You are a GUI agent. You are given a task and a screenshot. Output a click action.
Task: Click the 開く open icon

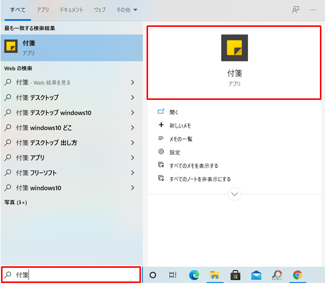[x=161, y=112]
